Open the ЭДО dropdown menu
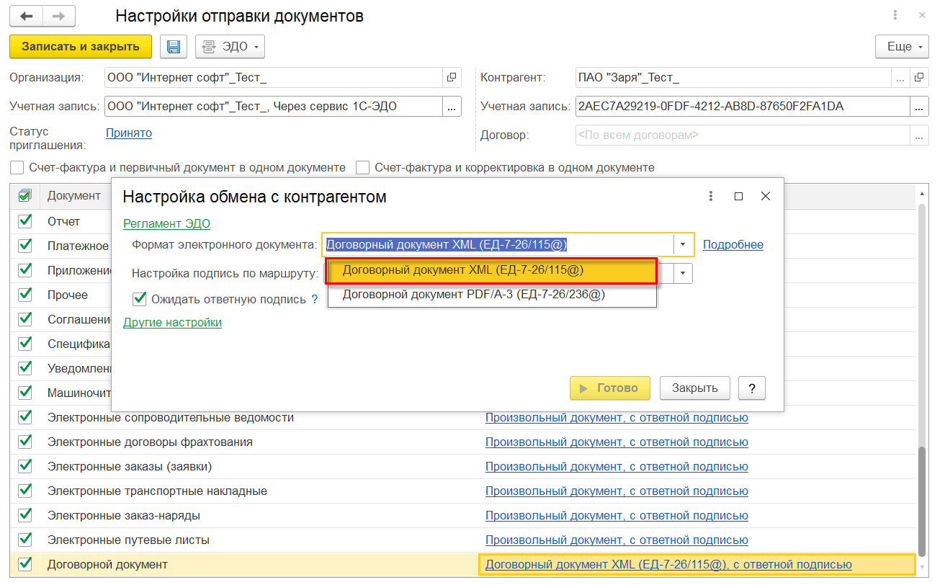The image size is (945, 585). click(x=230, y=47)
